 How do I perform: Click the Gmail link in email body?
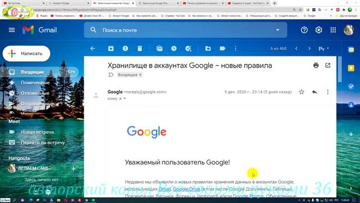tap(165, 189)
